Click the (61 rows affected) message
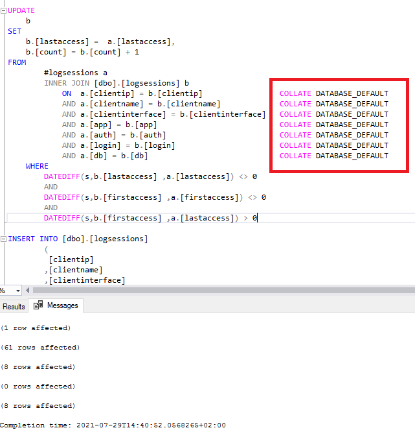 pyautogui.click(x=40, y=348)
